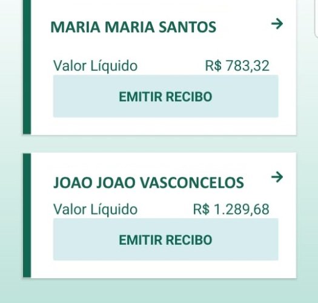The image size is (318, 303).
Task: Click green side bar of Joao's card
Action: click(x=27, y=215)
